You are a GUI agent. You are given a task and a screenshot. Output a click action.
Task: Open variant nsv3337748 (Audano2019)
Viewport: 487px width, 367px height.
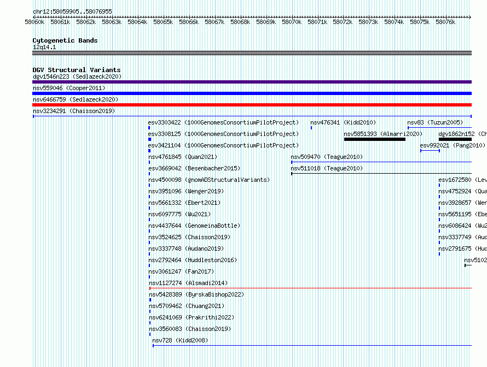coord(185,248)
